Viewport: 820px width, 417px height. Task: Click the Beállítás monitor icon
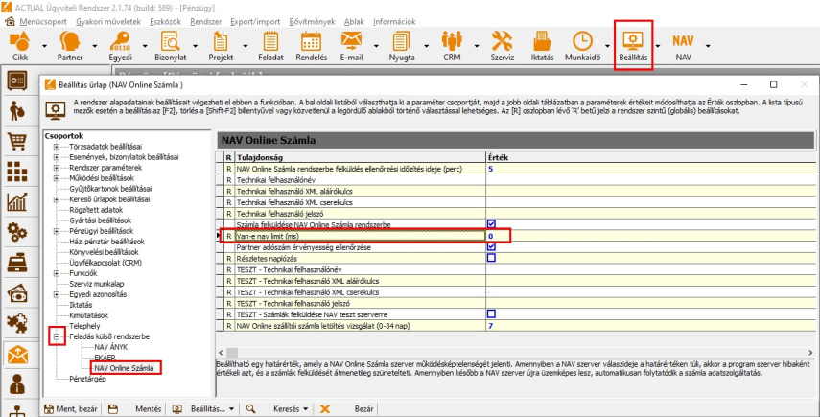634,40
